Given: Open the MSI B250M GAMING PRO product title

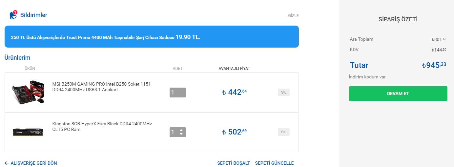Looking at the screenshot, I should [x=101, y=87].
